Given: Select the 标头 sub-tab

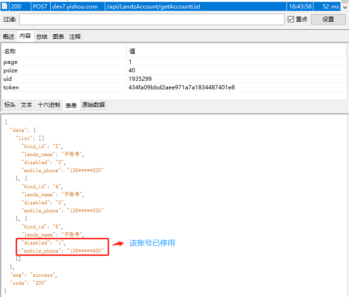Looking at the screenshot, I should (x=10, y=105).
